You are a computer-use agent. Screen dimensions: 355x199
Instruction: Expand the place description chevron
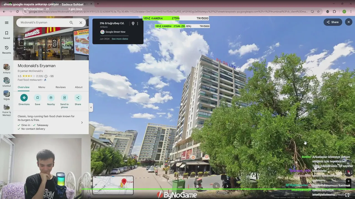(x=82, y=122)
